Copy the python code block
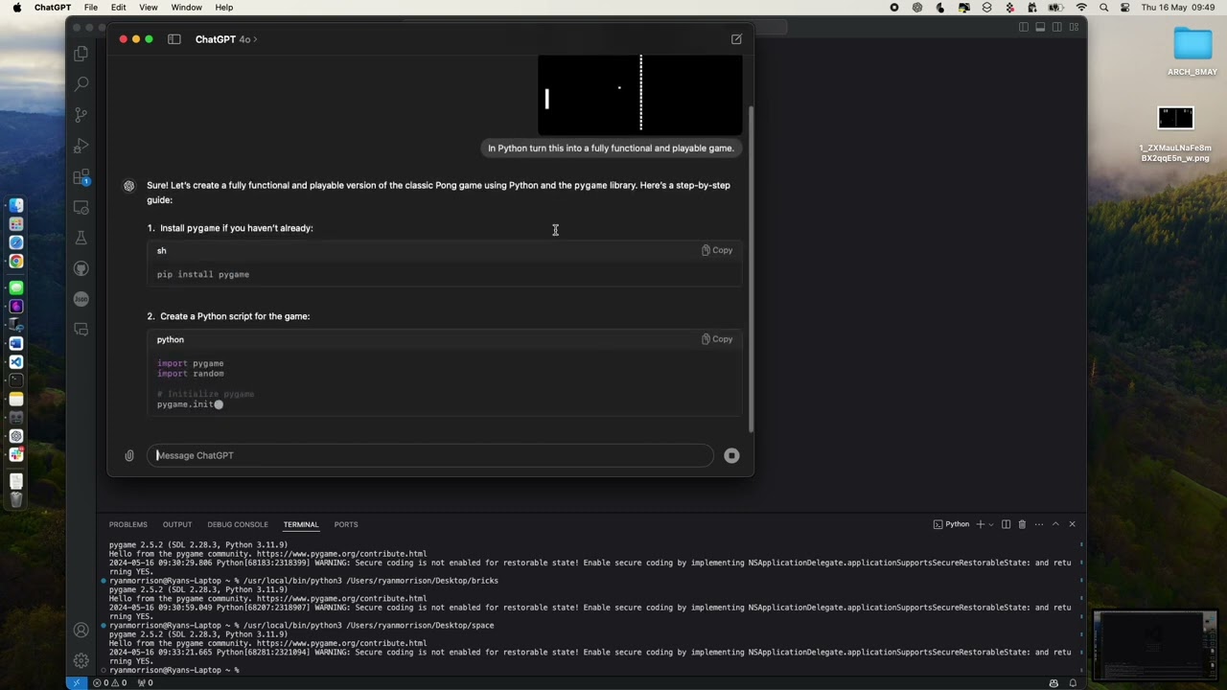 717,339
